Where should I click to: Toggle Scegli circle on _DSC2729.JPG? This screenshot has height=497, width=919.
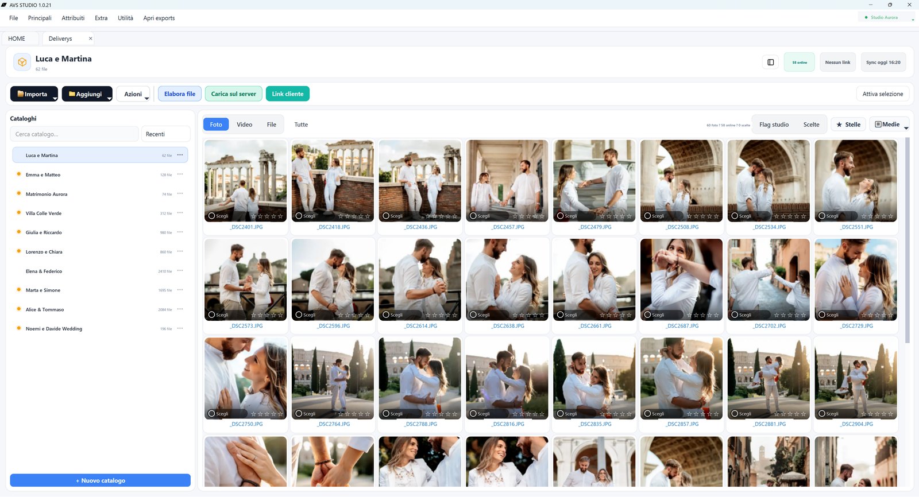click(x=822, y=315)
